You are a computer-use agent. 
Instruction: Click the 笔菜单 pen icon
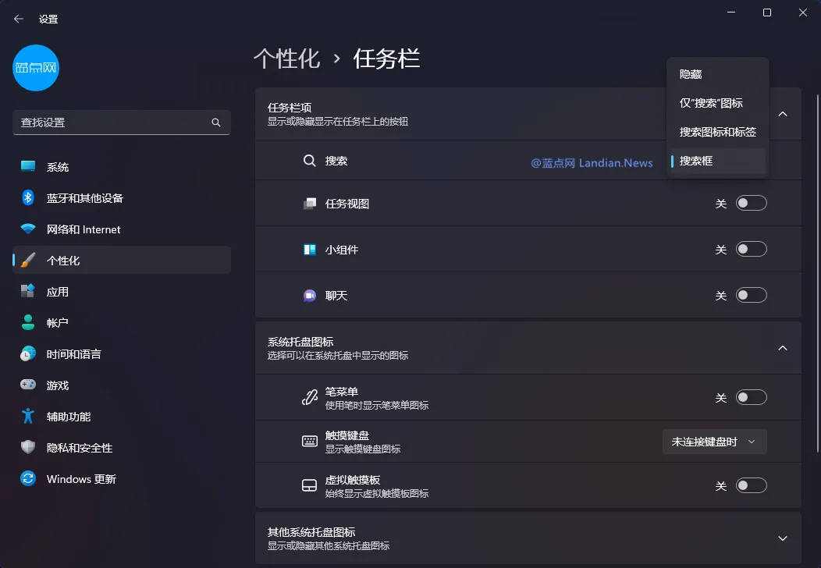click(310, 397)
